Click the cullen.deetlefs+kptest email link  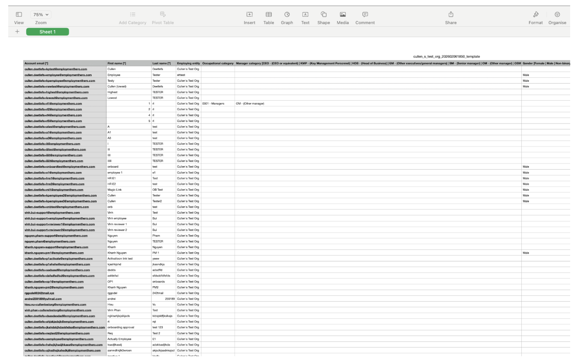56,69
